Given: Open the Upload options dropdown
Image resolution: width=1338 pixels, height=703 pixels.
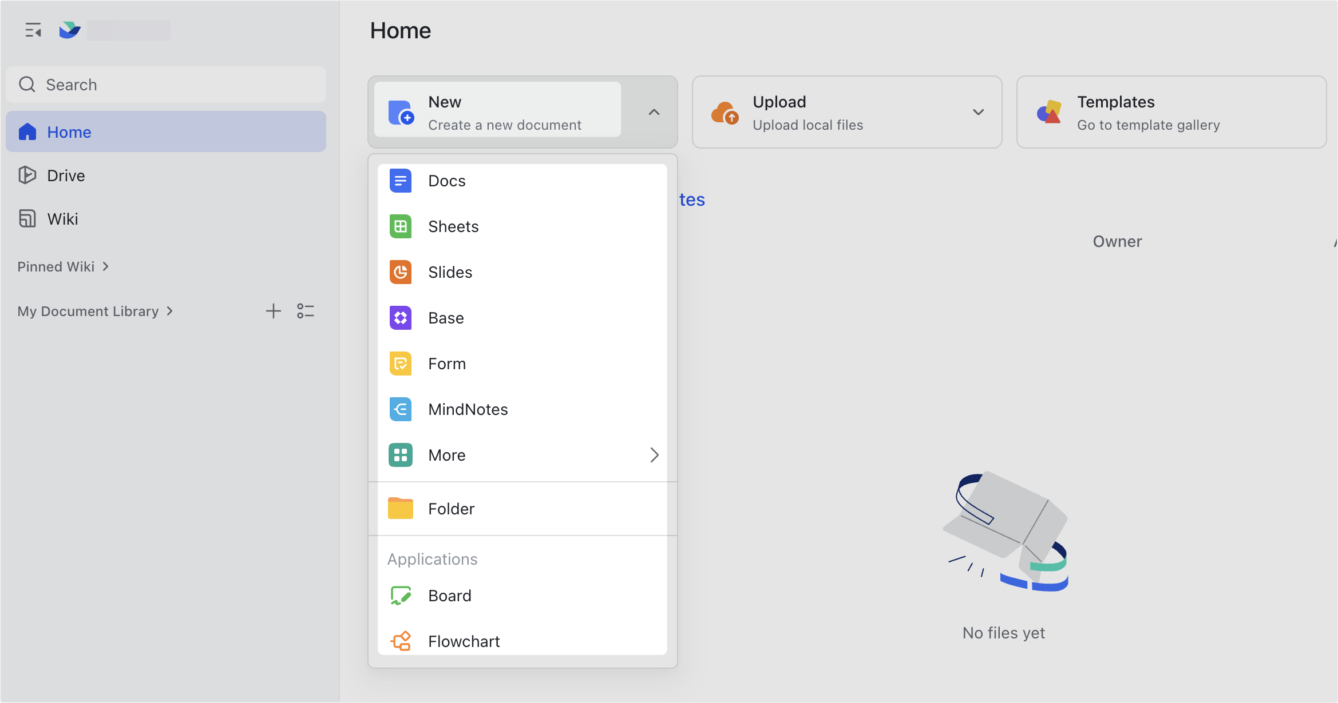Looking at the screenshot, I should 979,112.
